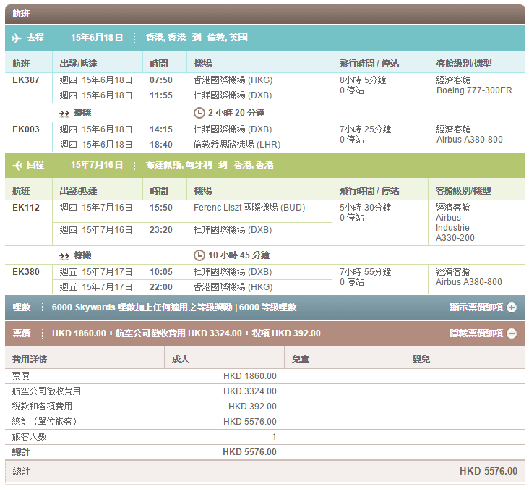Click the clock icon next to 10 小時 45 分鐘

(199, 255)
